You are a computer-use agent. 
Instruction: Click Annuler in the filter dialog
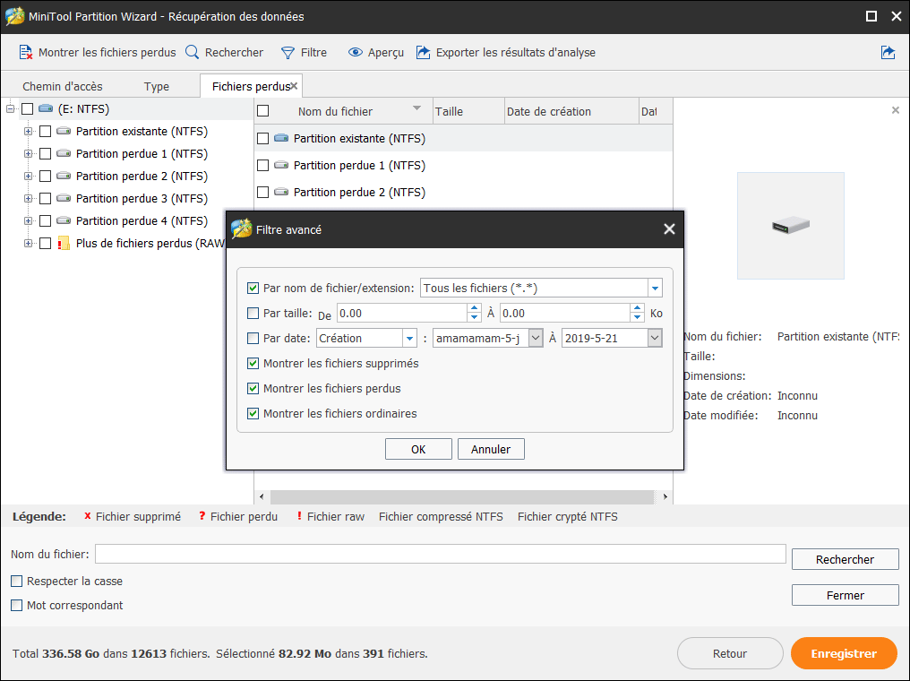491,449
